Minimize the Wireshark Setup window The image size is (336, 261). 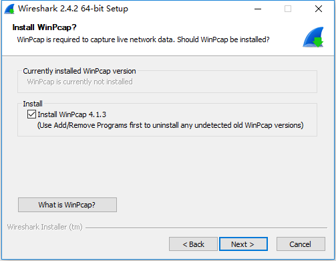[258, 9]
